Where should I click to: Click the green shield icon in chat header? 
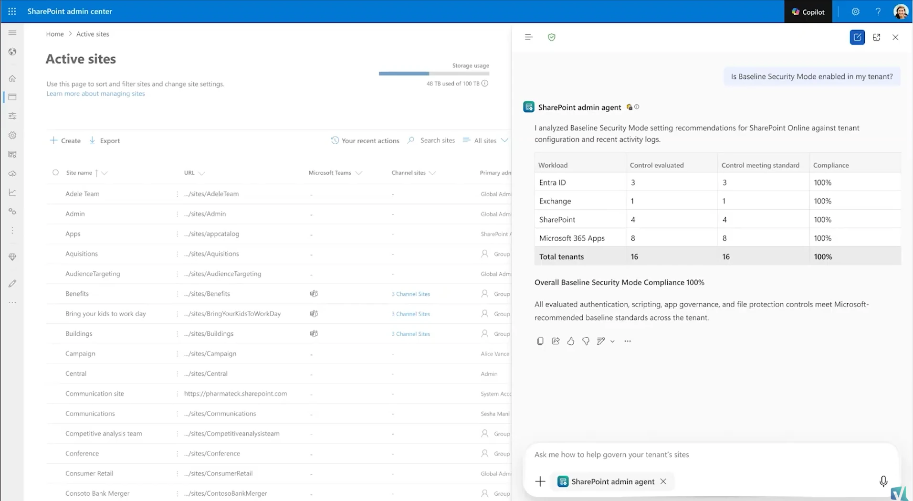pos(552,37)
